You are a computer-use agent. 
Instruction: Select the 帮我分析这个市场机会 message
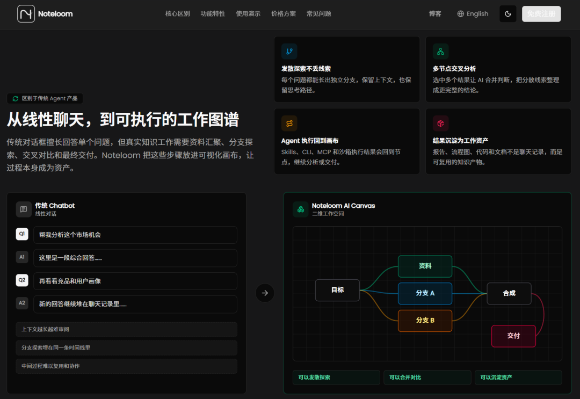pyautogui.click(x=135, y=235)
